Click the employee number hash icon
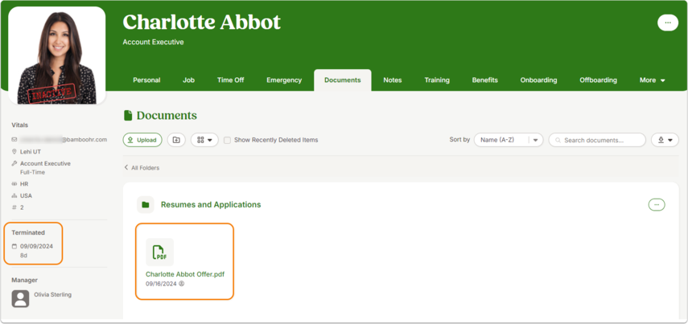 click(14, 207)
